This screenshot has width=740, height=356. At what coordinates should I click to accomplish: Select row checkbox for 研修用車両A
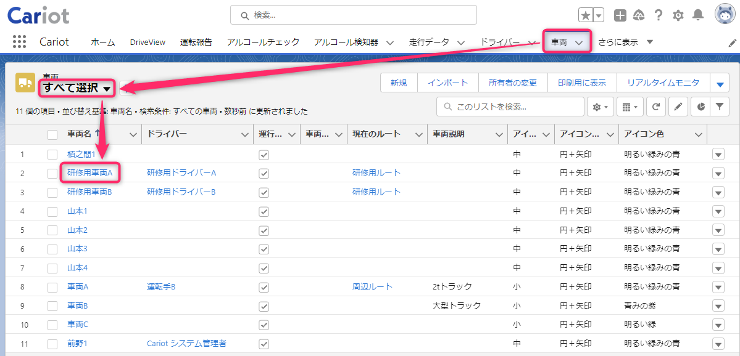click(x=52, y=173)
